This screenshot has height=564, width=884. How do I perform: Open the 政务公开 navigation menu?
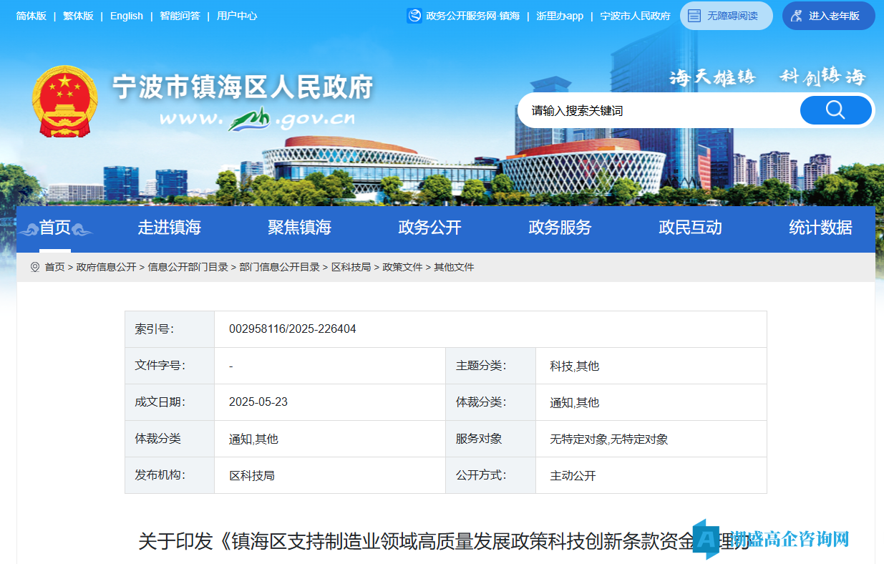[429, 228]
